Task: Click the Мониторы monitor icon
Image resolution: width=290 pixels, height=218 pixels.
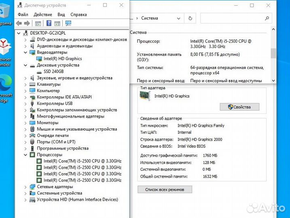Action: click(32, 123)
